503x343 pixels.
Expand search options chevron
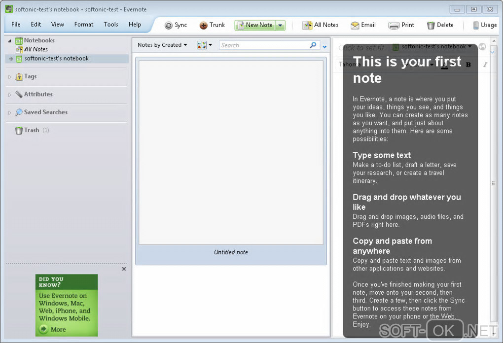324,47
